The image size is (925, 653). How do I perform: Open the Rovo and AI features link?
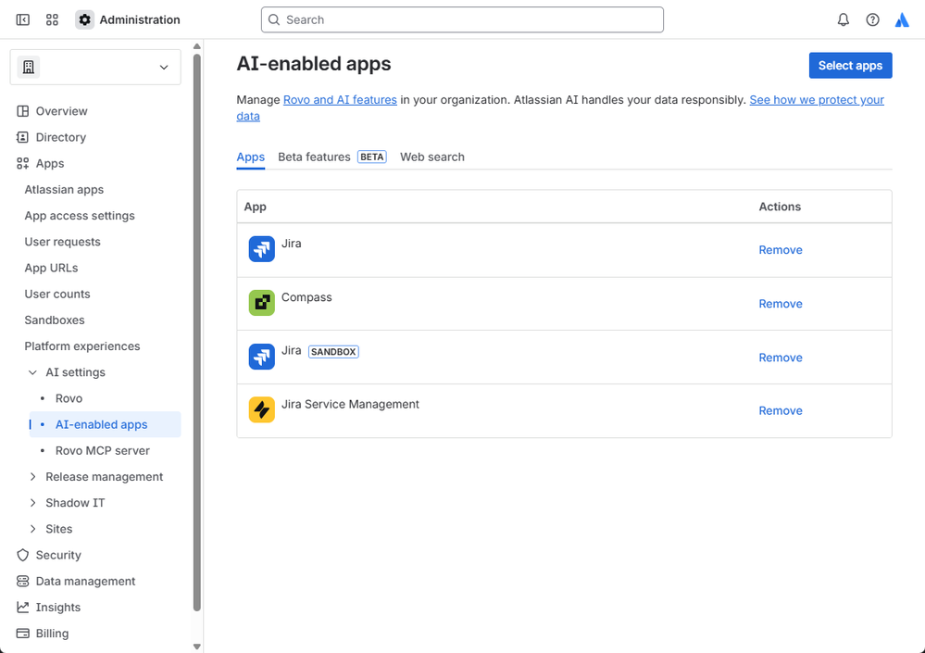340,100
